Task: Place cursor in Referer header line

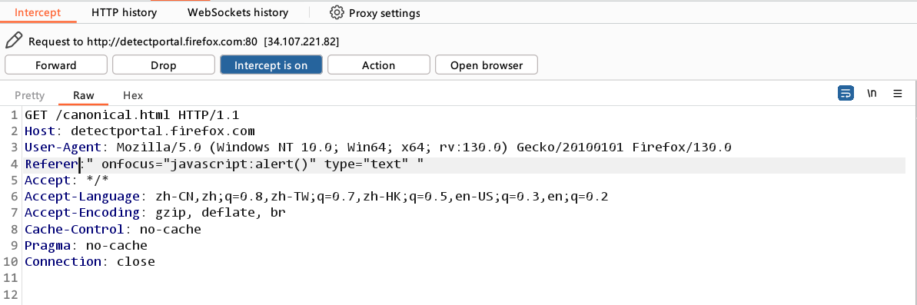Action: [x=464, y=164]
